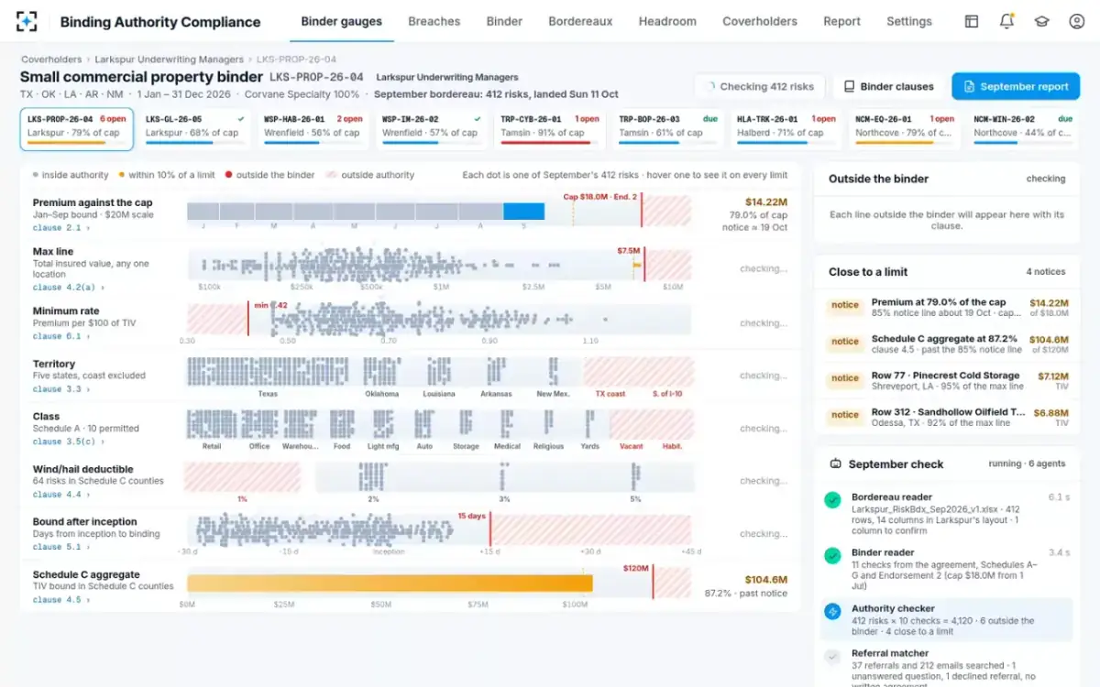Select the NCM-EQ-26-01 binder card
This screenshot has height=687, width=1100.
[905, 128]
